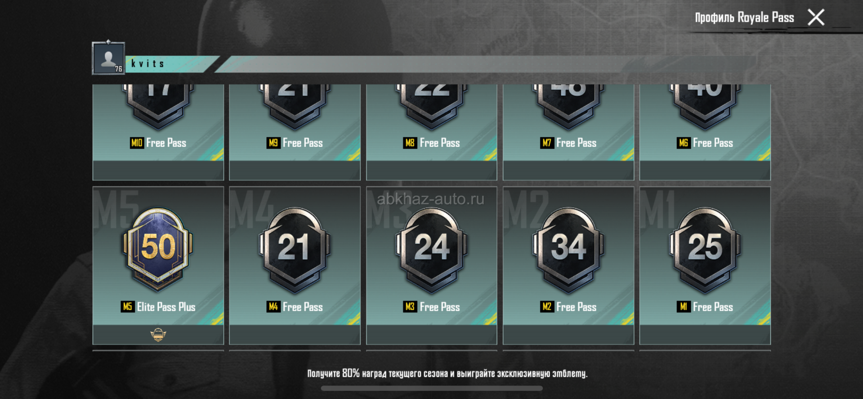Image resolution: width=863 pixels, height=399 pixels.
Task: Select the M1 level 25 badge
Action: pyautogui.click(x=705, y=250)
